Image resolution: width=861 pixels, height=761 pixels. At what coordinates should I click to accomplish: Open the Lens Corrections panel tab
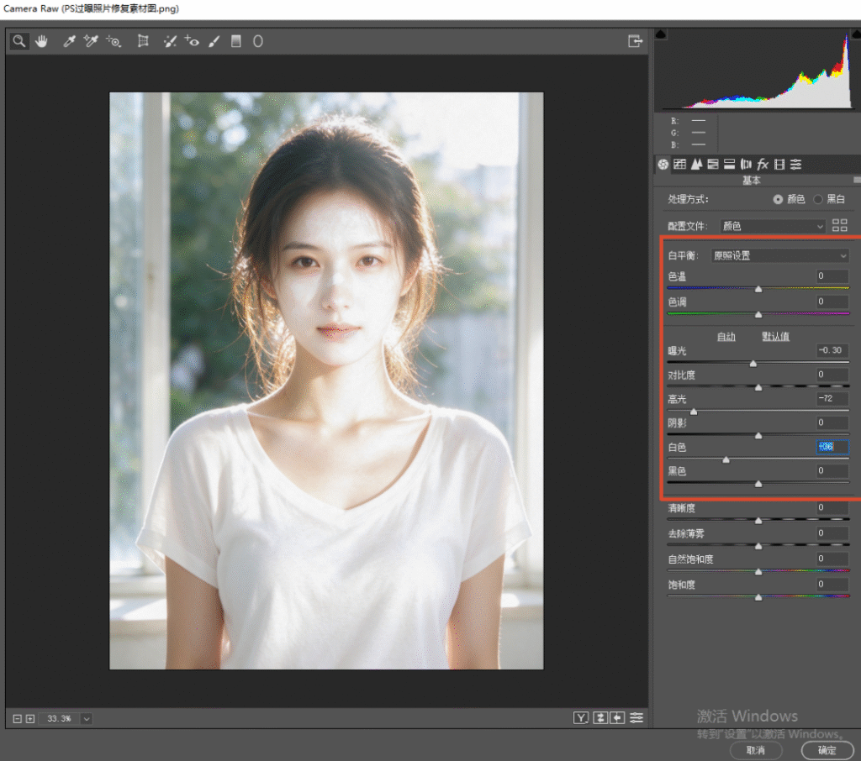(746, 164)
